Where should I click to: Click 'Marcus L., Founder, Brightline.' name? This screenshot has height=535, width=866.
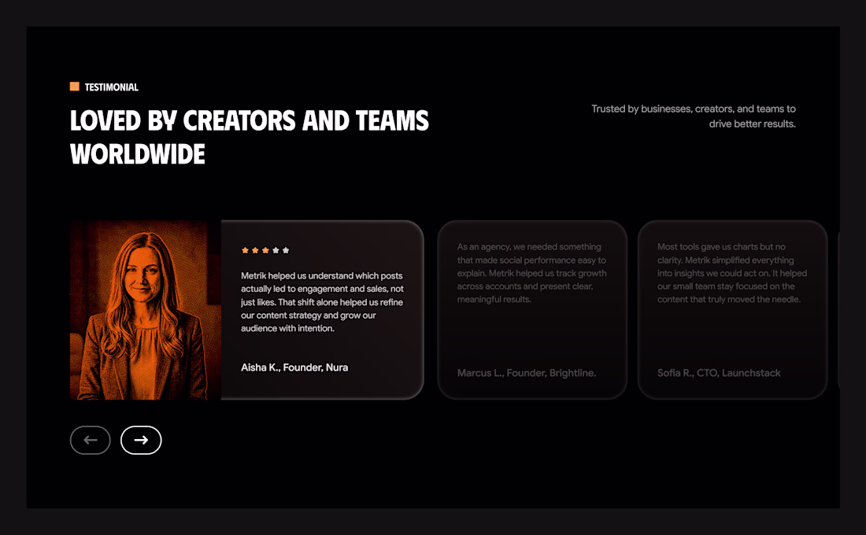(527, 373)
